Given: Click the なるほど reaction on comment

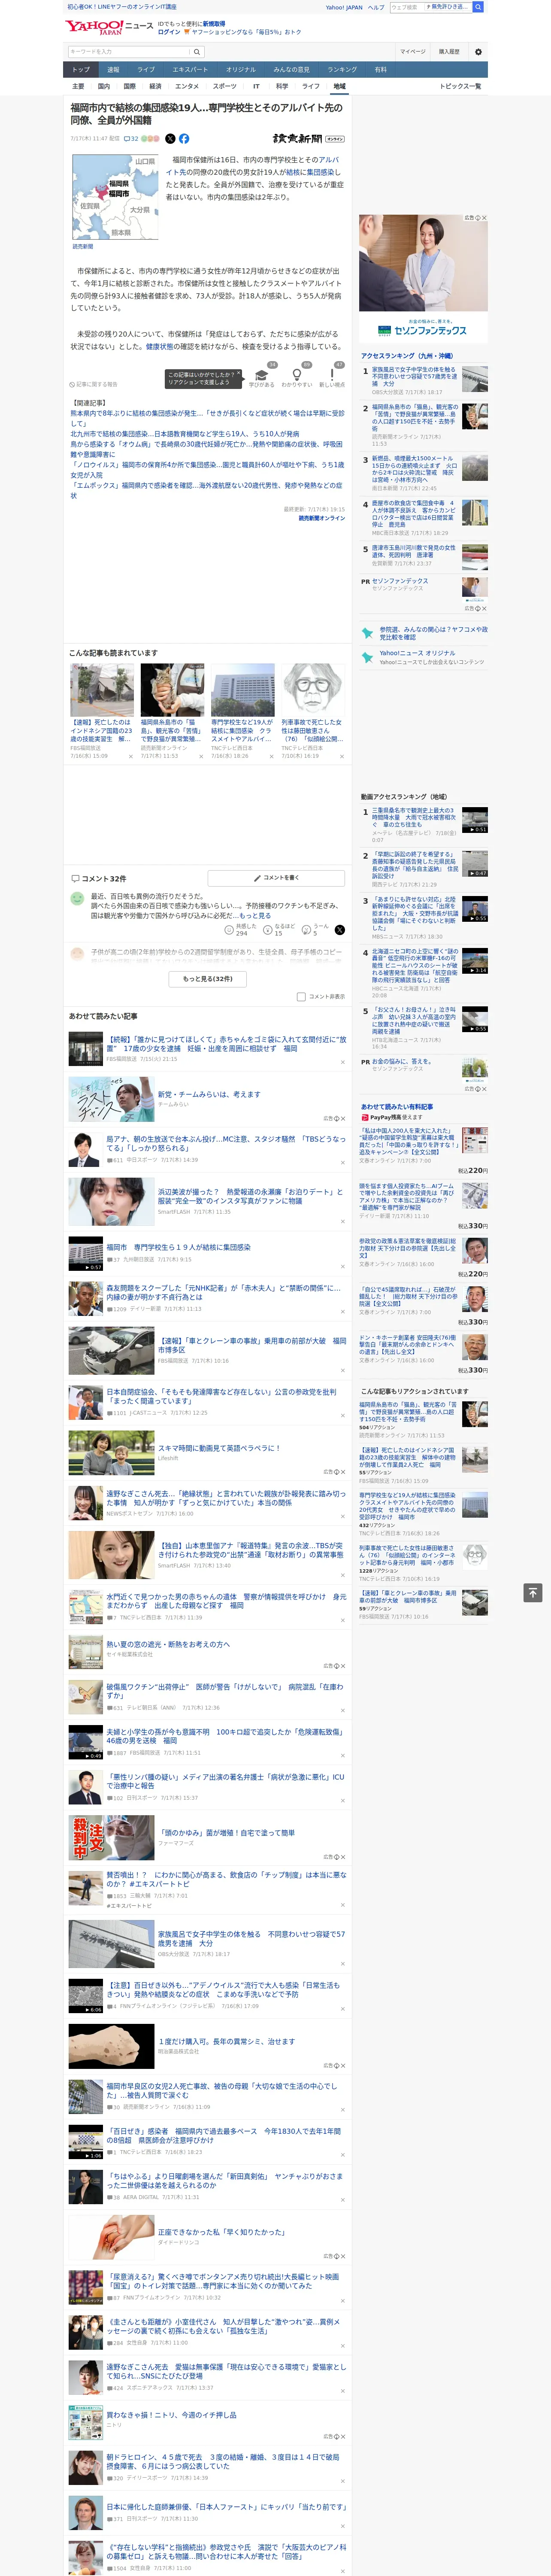Looking at the screenshot, I should tap(280, 929).
